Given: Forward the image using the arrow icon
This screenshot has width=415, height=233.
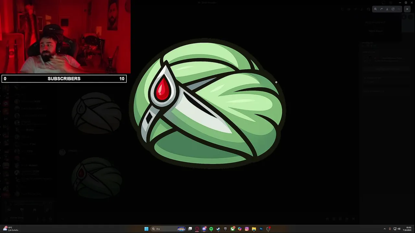Looking at the screenshot, I should click(381, 9).
